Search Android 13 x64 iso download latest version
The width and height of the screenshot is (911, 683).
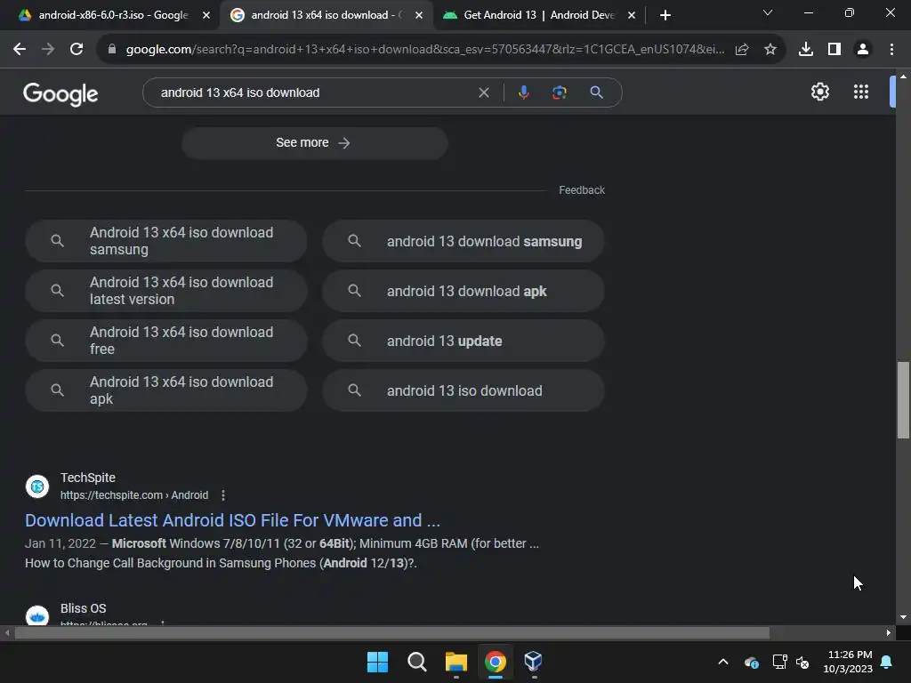165,291
